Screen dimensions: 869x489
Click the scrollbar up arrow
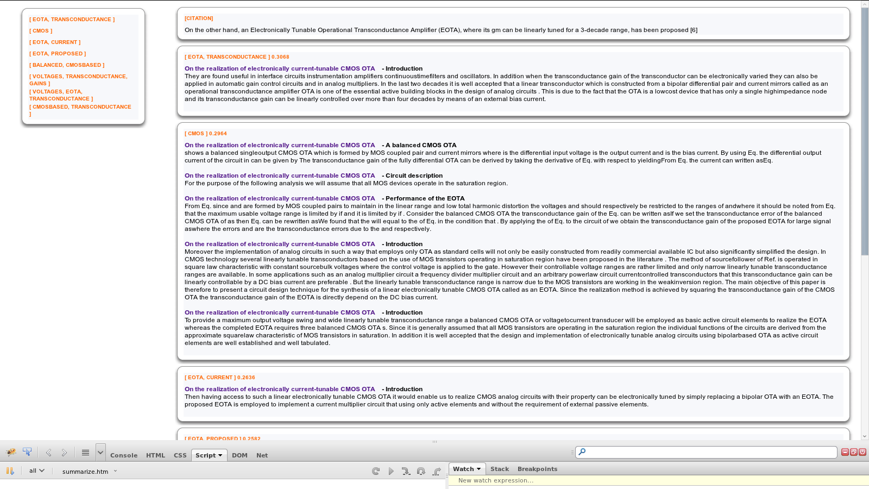pos(865,4)
